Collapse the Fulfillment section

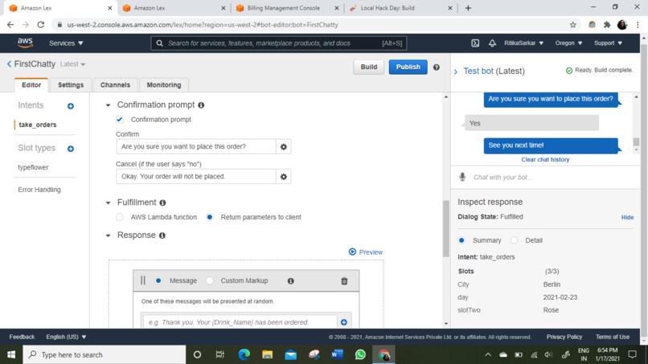click(109, 202)
